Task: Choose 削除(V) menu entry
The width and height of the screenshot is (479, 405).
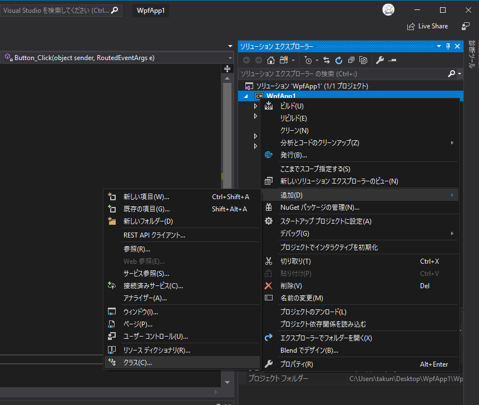Action: coord(359,285)
